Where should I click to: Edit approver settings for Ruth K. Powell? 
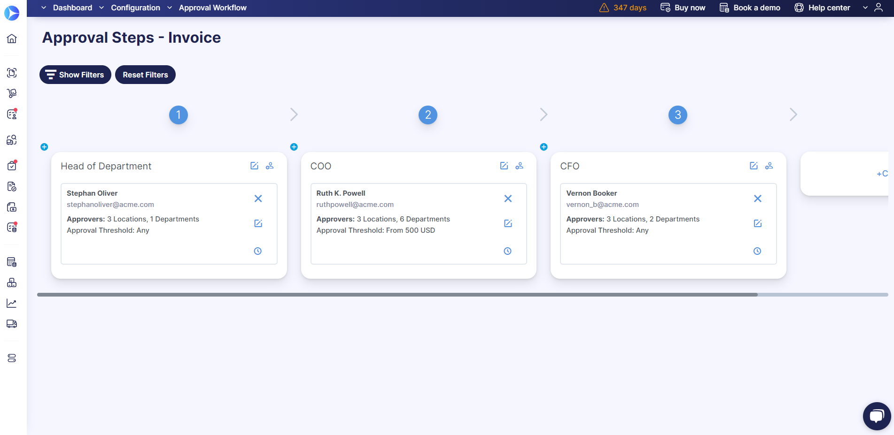[508, 223]
